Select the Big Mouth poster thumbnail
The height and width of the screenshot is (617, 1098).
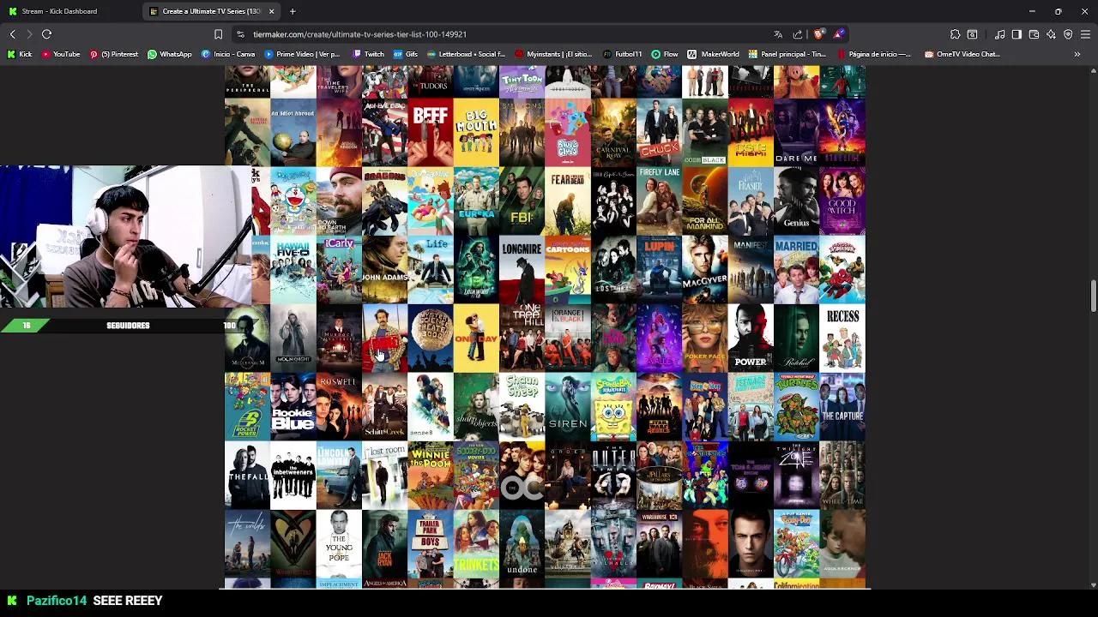point(476,133)
